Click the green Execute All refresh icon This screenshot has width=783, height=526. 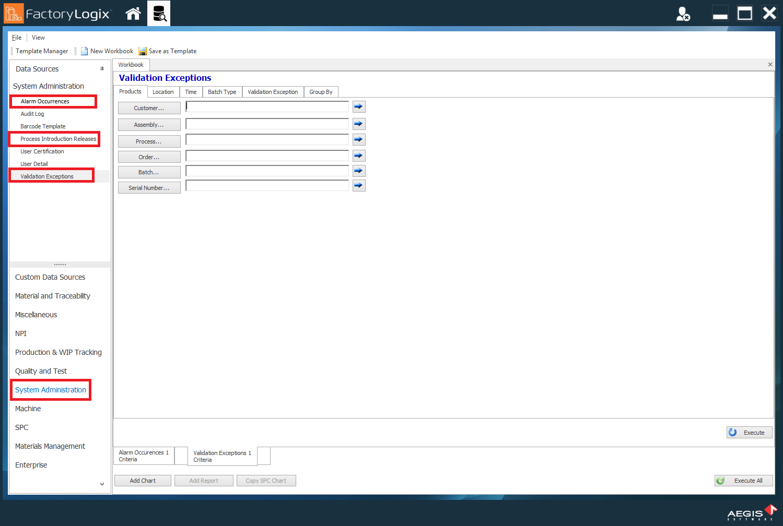click(x=721, y=481)
